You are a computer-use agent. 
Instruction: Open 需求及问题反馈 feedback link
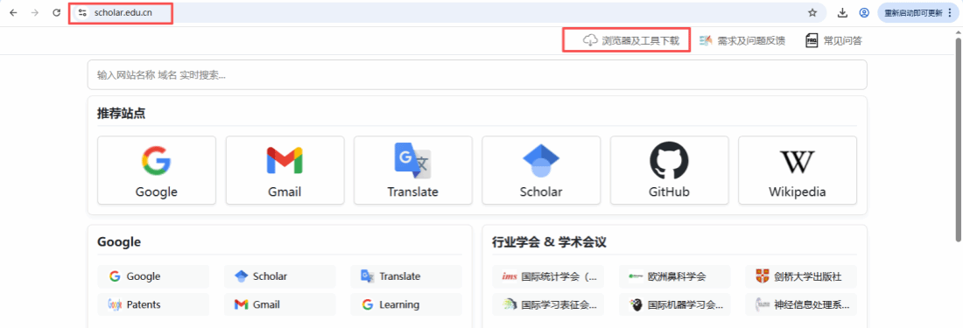(x=742, y=40)
